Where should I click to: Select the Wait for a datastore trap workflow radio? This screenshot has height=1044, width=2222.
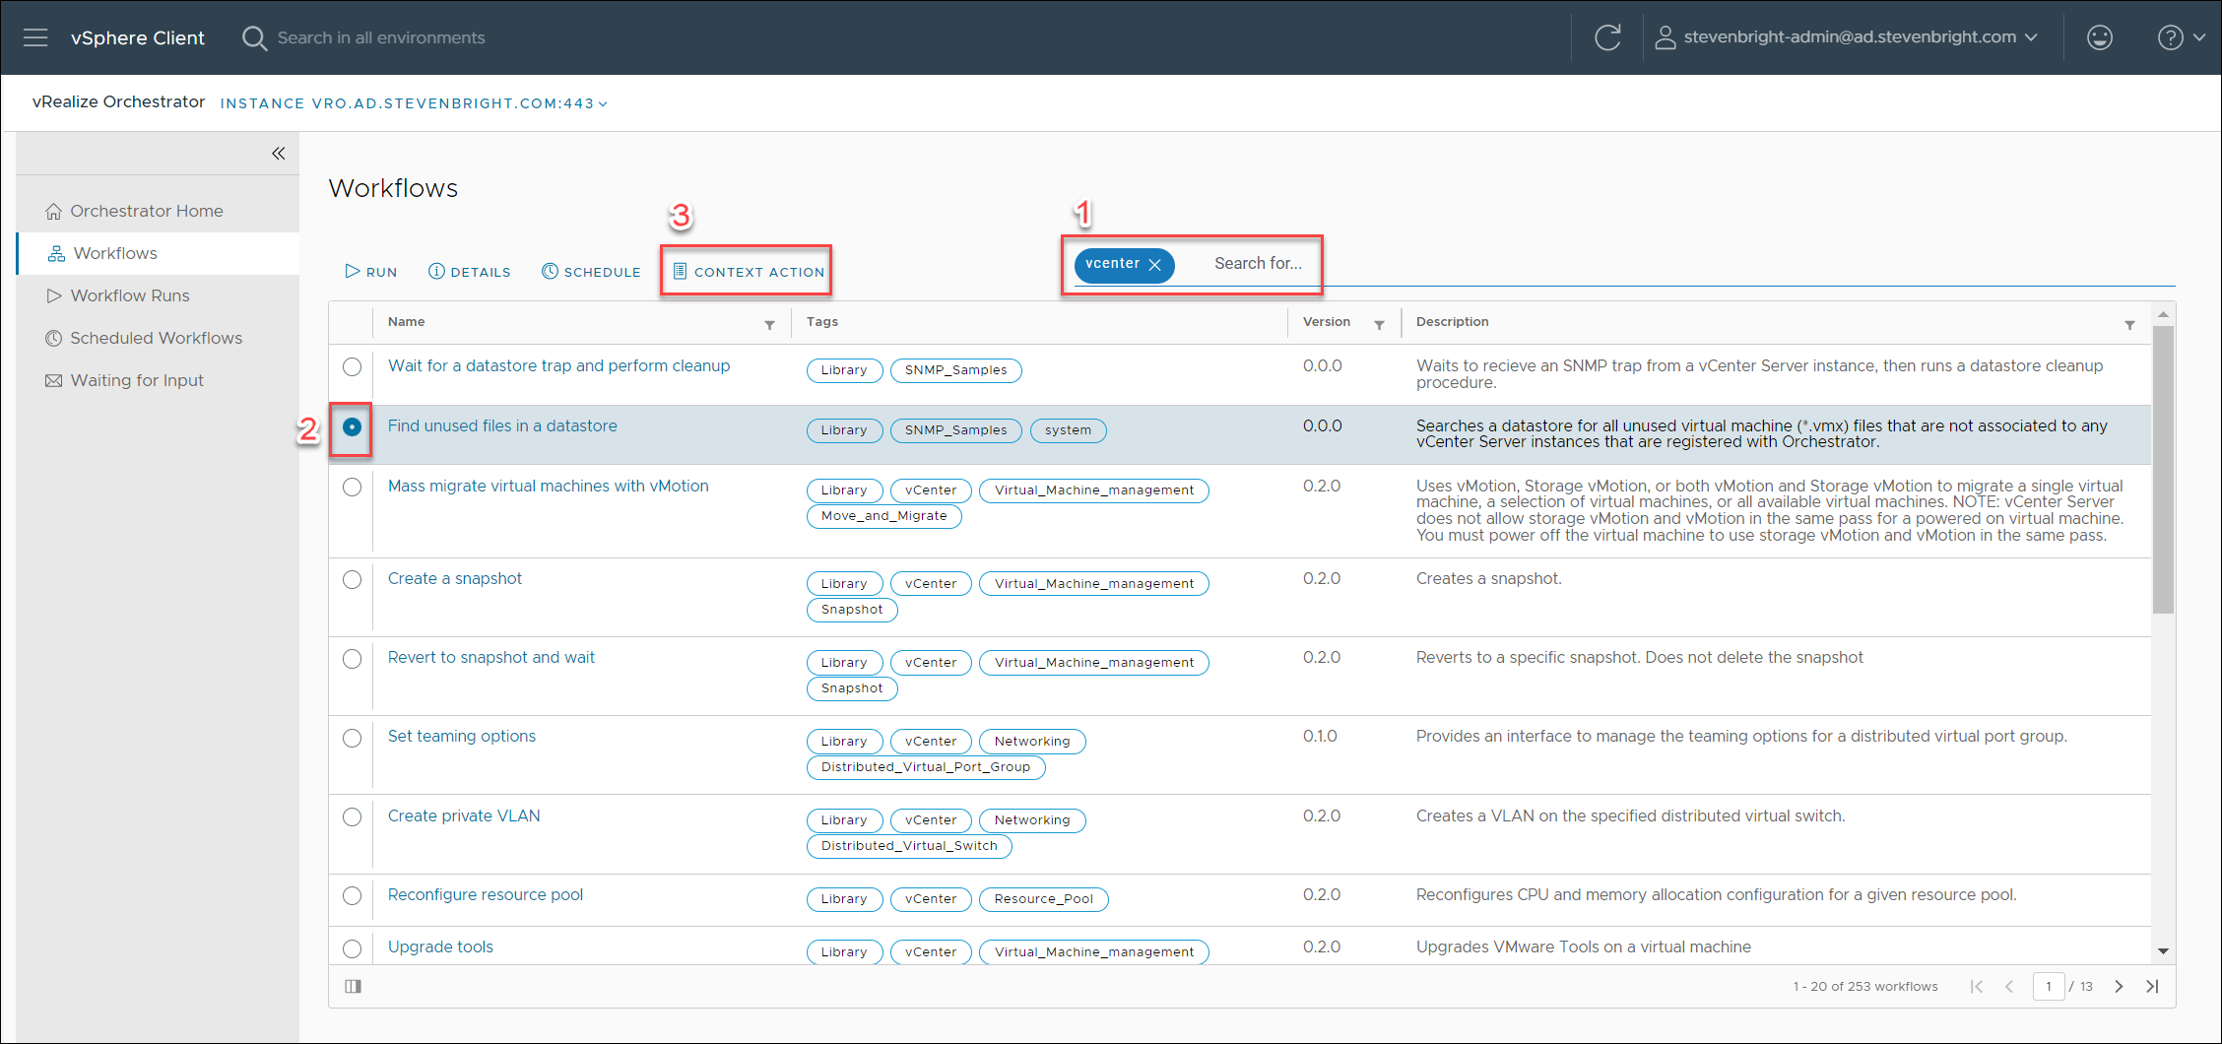pyautogui.click(x=352, y=366)
